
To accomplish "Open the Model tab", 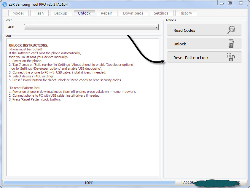I will 18,13.
